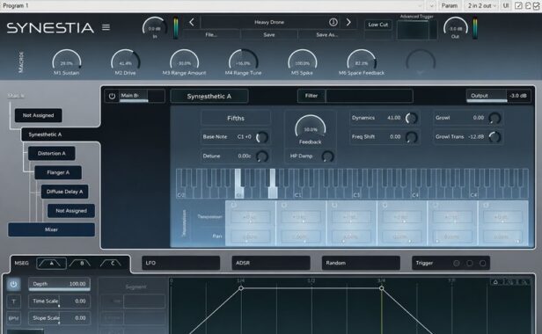Click the Growl Trans small knob

point(494,137)
